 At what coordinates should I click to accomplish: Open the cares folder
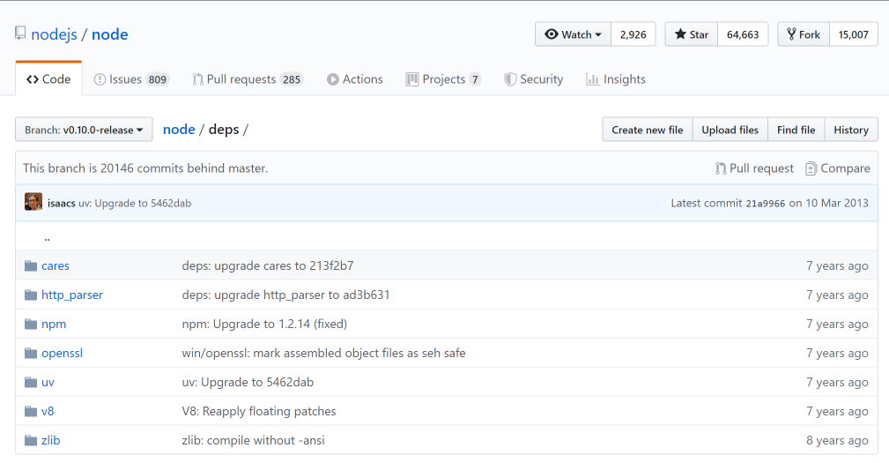(55, 265)
